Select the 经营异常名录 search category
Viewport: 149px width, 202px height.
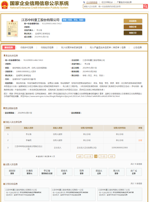[x=107, y=2]
